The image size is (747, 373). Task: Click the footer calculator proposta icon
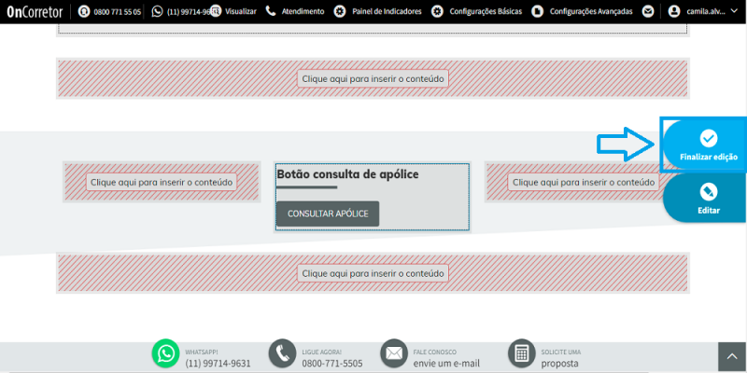pos(522,353)
